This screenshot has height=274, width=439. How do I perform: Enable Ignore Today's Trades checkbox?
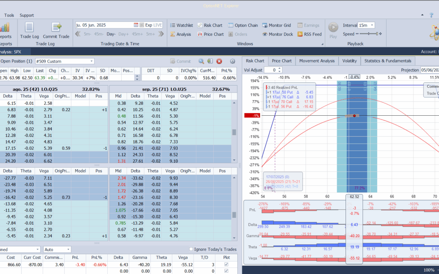(191, 249)
